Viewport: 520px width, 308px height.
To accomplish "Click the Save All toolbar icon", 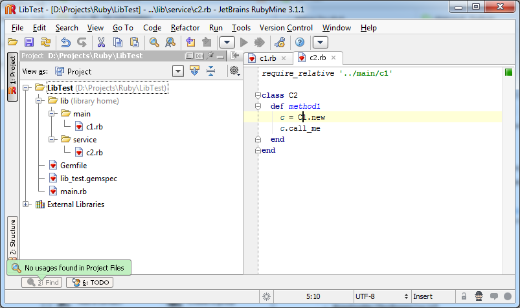I will pos(29,42).
